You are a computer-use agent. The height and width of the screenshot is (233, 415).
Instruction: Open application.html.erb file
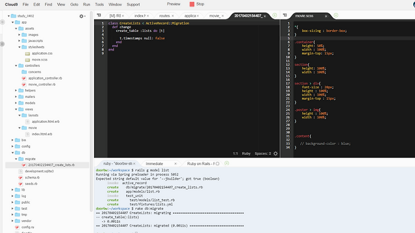pyautogui.click(x=46, y=121)
